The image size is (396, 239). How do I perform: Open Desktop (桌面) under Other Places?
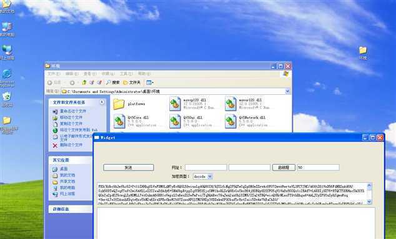tap(63, 168)
